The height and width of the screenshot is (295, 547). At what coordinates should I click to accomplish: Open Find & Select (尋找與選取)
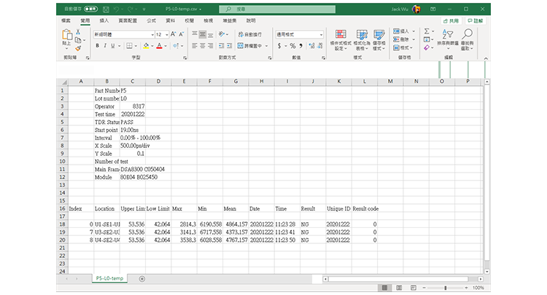(x=467, y=39)
